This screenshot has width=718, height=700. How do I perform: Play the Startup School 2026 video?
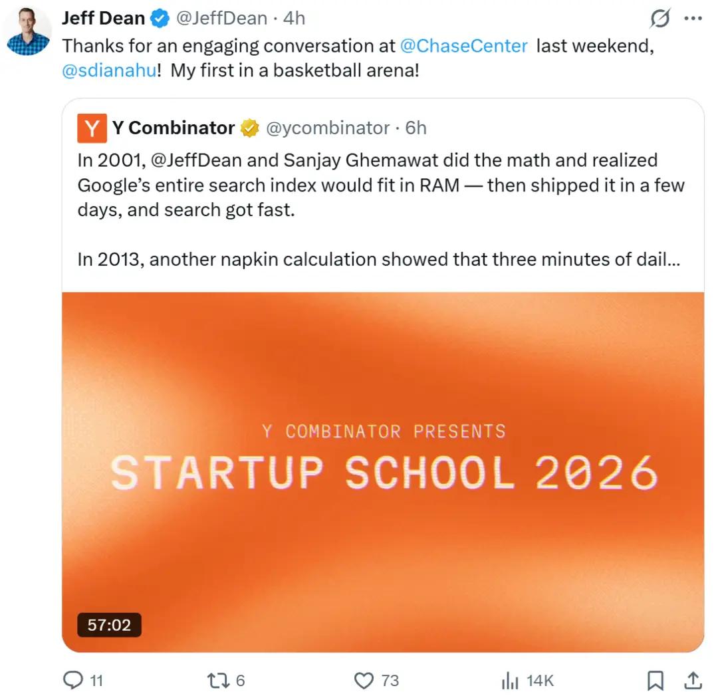(383, 471)
